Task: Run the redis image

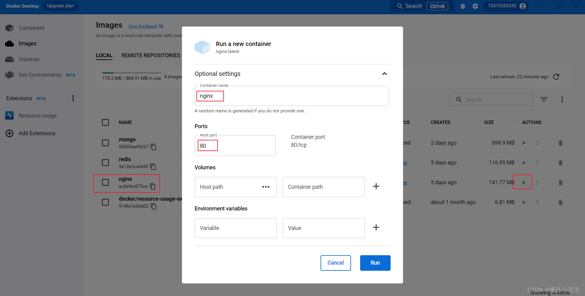Action: [524, 163]
